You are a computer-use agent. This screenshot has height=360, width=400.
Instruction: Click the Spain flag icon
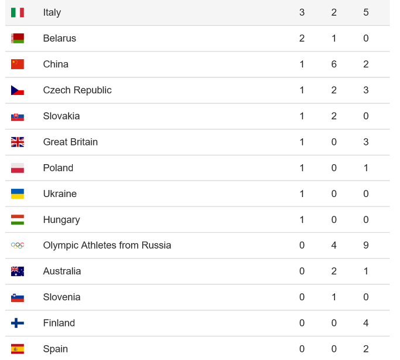pyautogui.click(x=18, y=349)
